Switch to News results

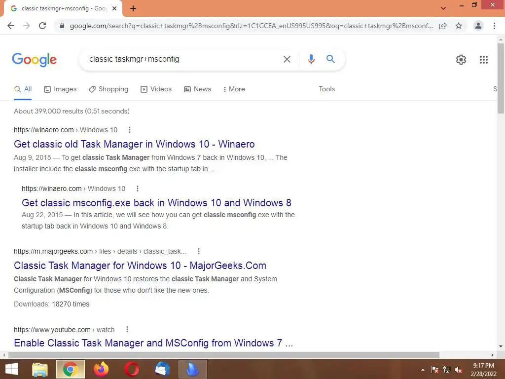point(197,89)
